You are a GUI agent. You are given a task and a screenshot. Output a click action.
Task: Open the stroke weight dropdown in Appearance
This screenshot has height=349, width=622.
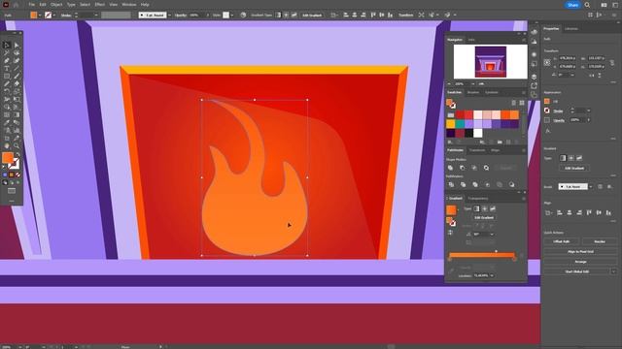click(589, 111)
